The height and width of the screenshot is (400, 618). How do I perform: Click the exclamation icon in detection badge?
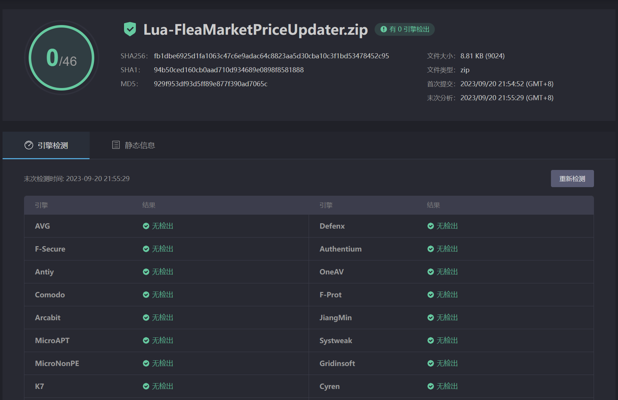384,29
